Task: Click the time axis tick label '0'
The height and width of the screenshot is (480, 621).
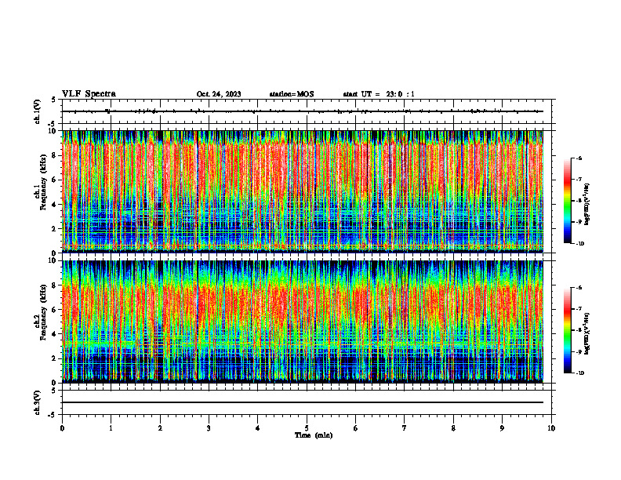Action: click(62, 428)
